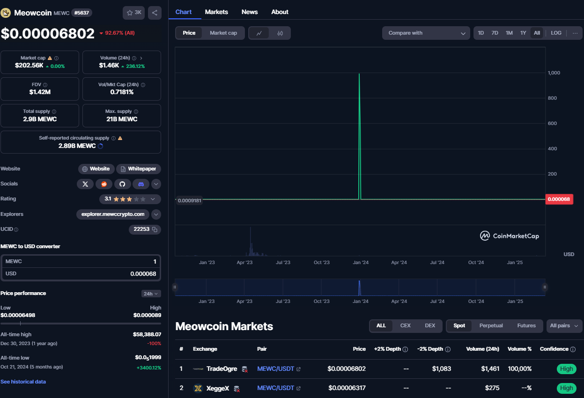Click Total supply info icon
The image size is (584, 398).
[x=54, y=111]
